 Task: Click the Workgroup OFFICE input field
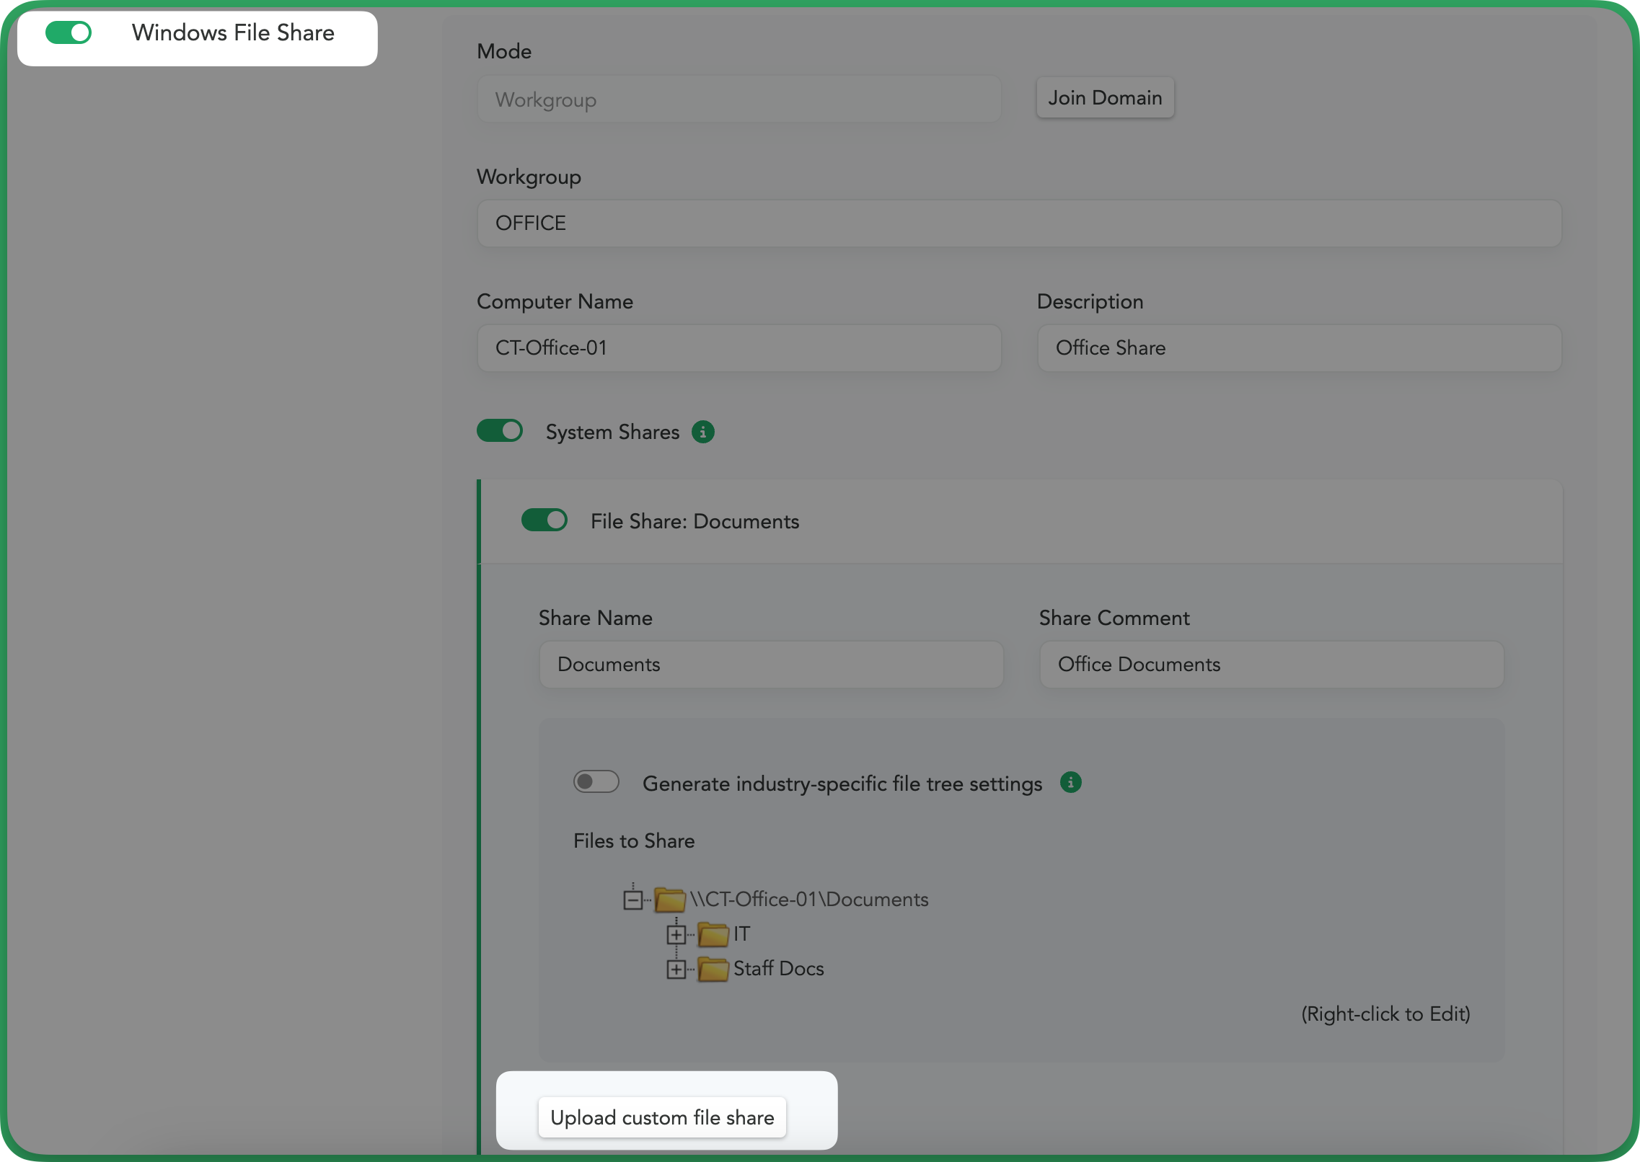1018,223
